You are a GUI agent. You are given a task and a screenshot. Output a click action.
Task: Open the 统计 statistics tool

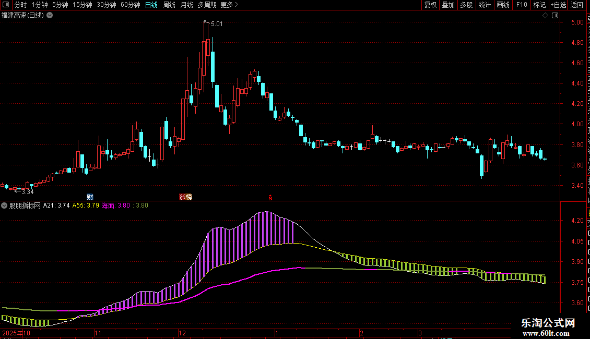point(484,5)
